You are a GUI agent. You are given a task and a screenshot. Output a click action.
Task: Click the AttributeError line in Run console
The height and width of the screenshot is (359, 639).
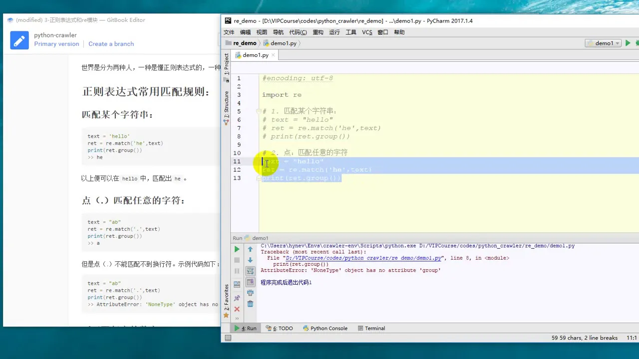[350, 270]
